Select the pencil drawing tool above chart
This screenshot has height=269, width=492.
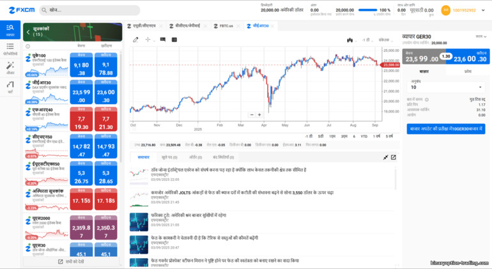[135, 40]
